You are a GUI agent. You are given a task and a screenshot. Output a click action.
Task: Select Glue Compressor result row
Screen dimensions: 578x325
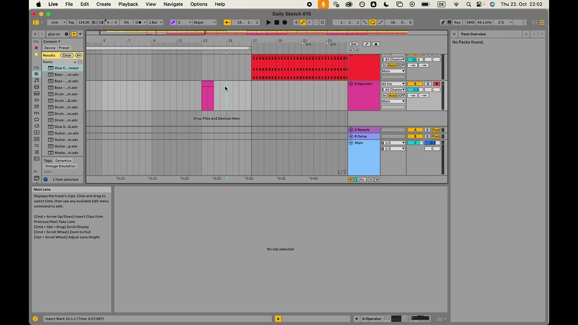click(63, 68)
